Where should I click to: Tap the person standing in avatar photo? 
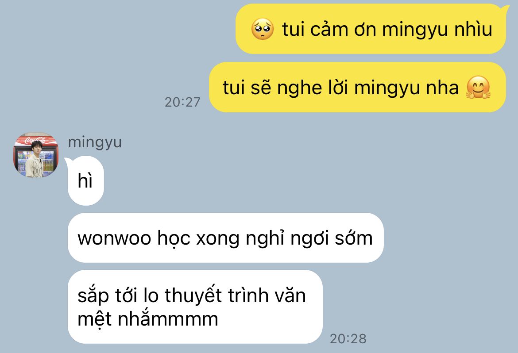(35, 160)
